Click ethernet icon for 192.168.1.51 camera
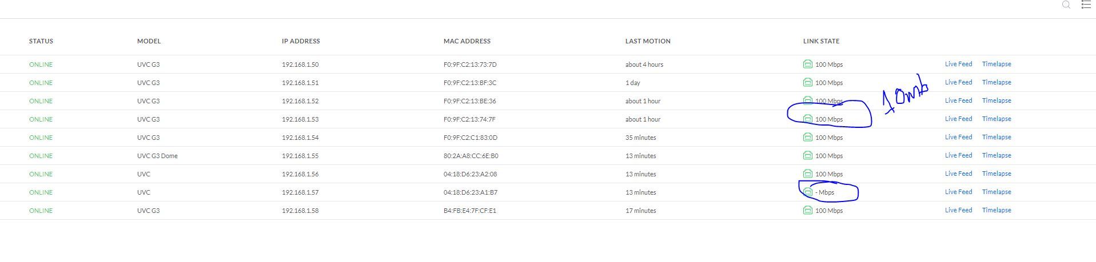 pyautogui.click(x=807, y=83)
